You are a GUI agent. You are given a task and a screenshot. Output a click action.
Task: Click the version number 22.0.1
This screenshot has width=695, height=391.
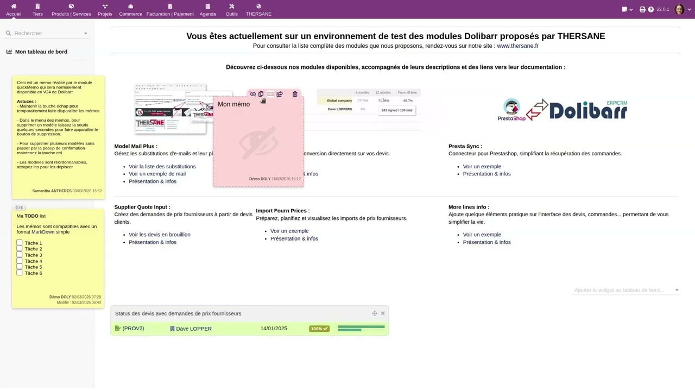(x=662, y=9)
